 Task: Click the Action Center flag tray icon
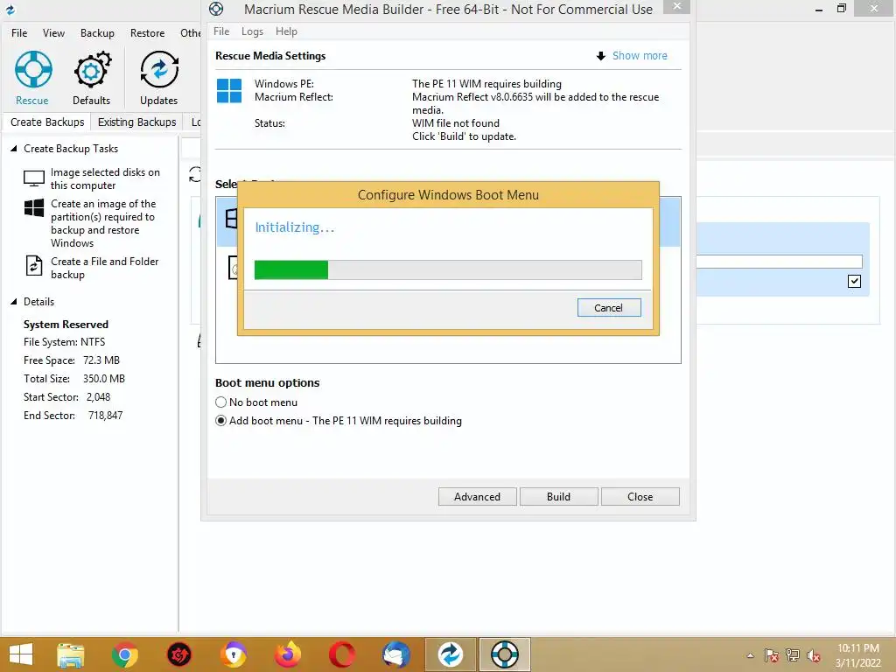pos(771,655)
